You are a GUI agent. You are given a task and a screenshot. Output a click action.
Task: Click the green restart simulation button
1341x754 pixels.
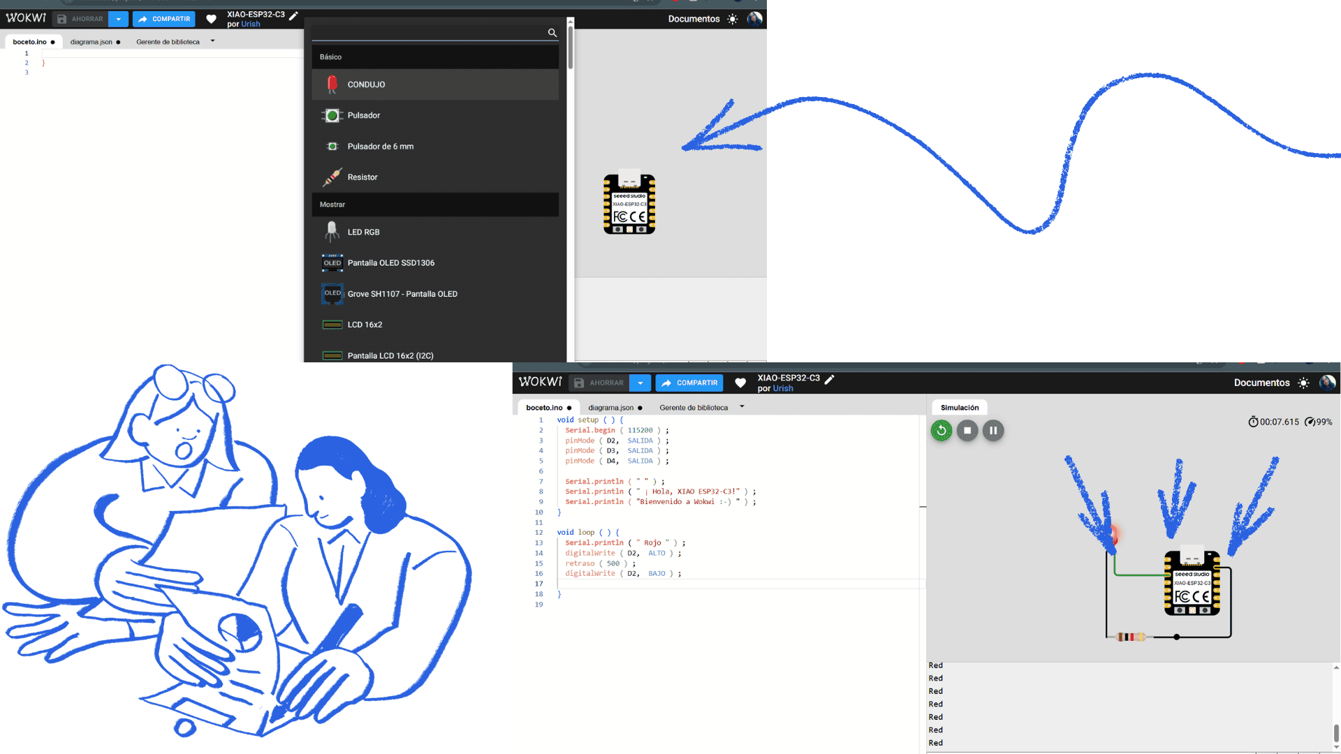[x=941, y=431]
